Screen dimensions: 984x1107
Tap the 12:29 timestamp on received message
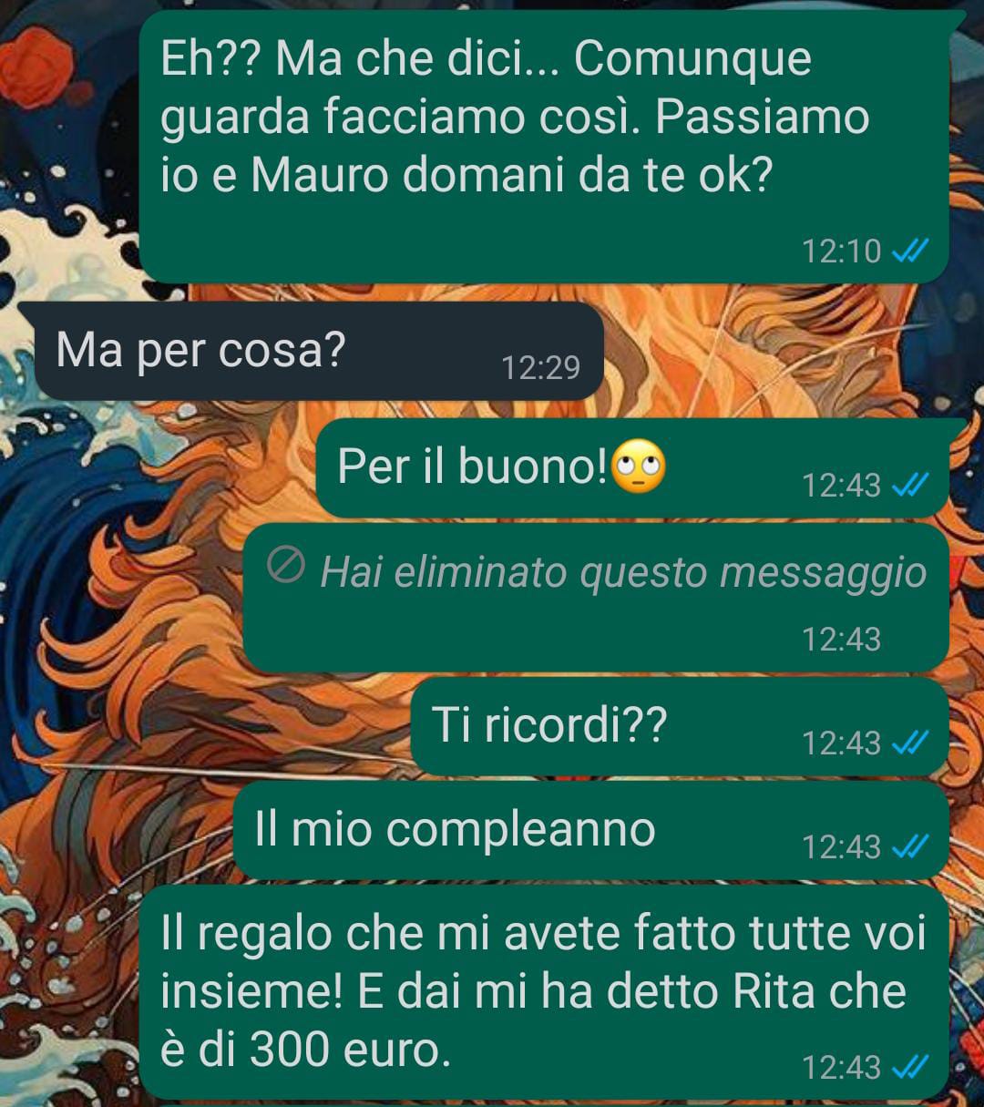point(540,367)
